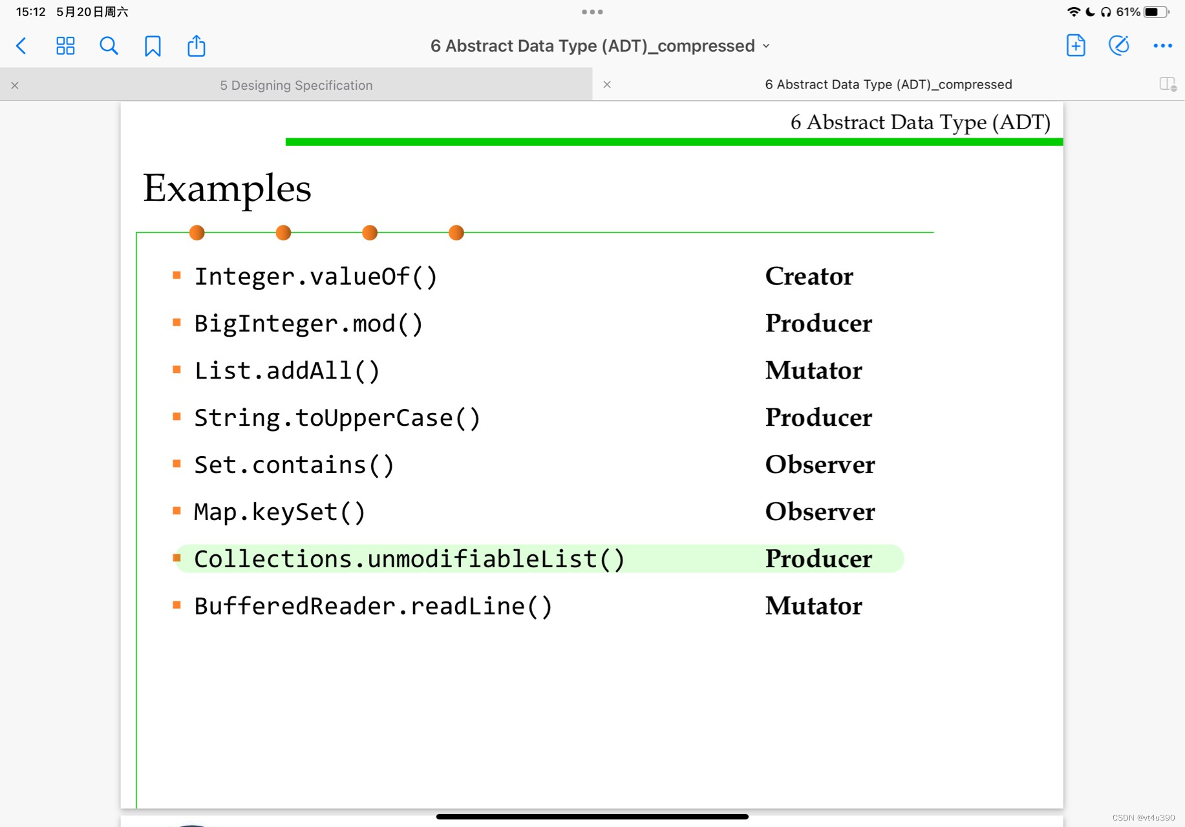The height and width of the screenshot is (827, 1185).
Task: Select the String.toUpperCase() text
Action: pyautogui.click(x=337, y=418)
